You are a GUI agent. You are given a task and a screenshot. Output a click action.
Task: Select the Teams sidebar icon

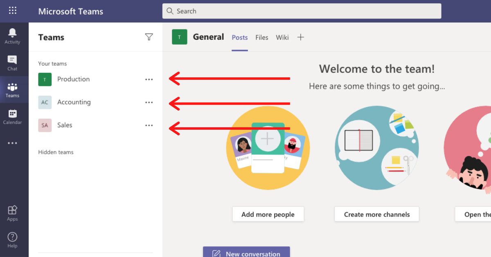click(x=12, y=90)
